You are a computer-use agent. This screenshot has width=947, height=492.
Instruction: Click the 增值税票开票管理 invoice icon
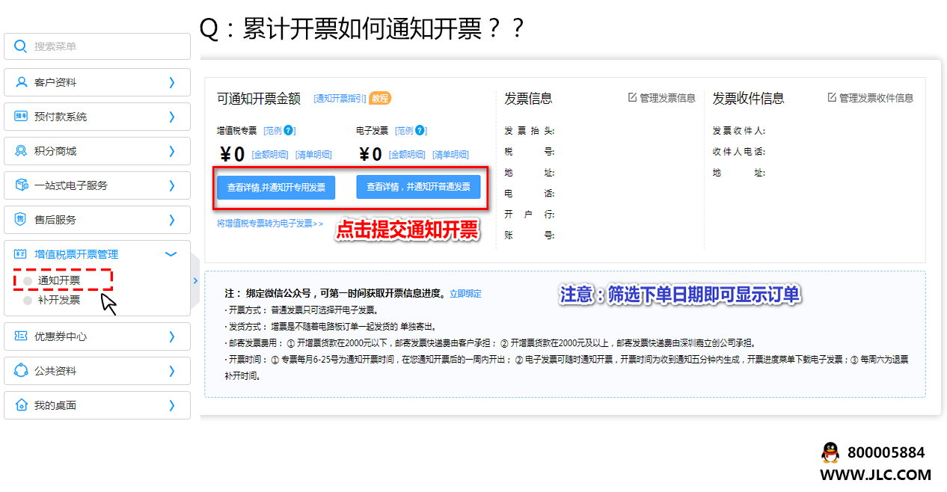pos(21,253)
